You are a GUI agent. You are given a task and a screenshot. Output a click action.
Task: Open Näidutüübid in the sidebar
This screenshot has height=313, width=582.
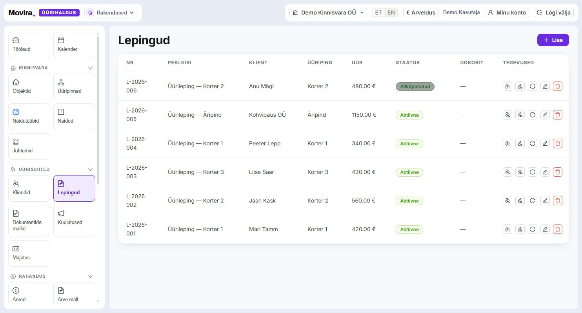point(29,117)
